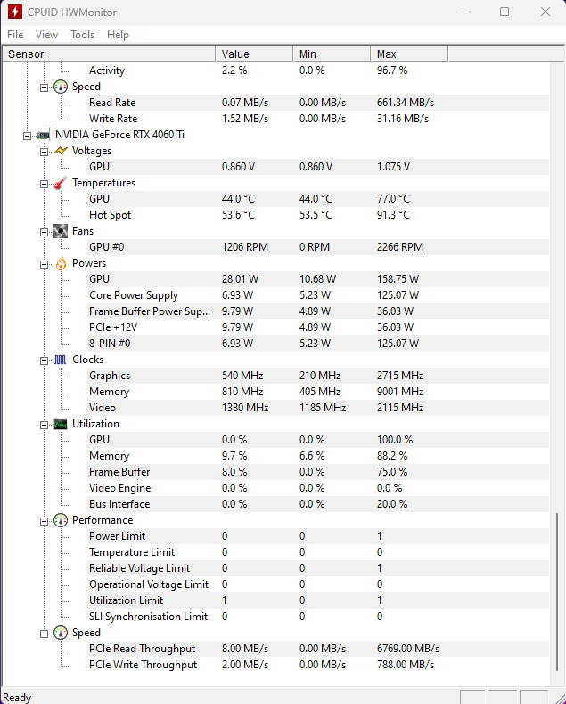Viewport: 566px width, 704px height.
Task: Click the Voltages lightning category icon
Action: point(60,151)
